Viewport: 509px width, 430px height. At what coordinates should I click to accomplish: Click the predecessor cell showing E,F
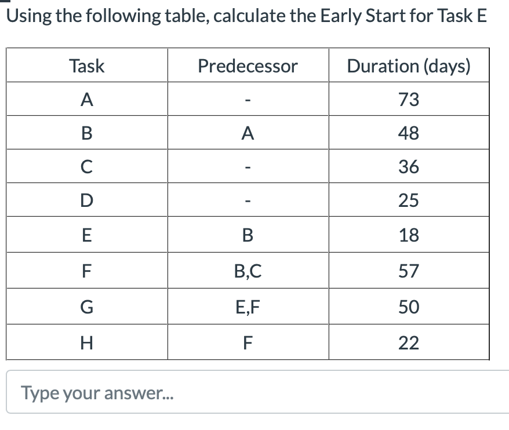[248, 307]
